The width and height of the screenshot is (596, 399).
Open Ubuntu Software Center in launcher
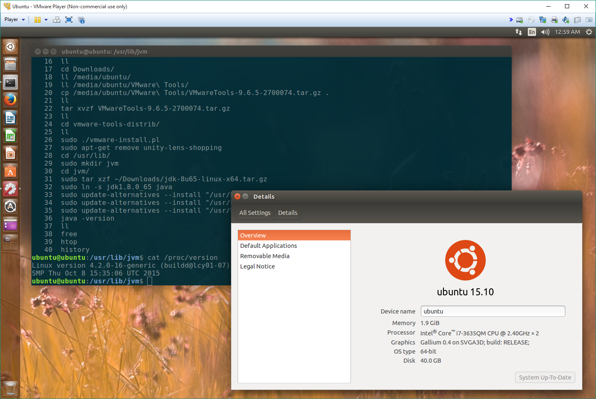click(10, 171)
